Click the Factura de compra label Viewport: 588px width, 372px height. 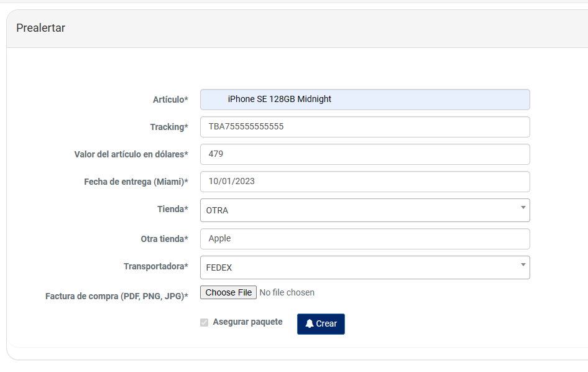point(116,296)
